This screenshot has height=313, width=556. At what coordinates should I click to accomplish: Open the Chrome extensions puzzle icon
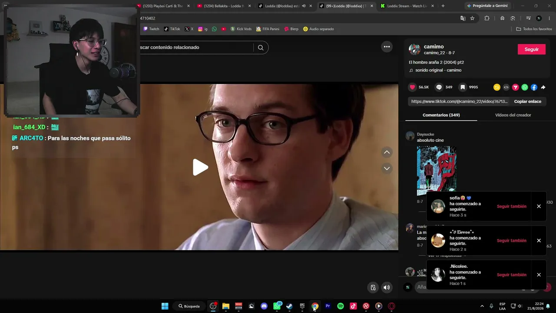[487, 18]
